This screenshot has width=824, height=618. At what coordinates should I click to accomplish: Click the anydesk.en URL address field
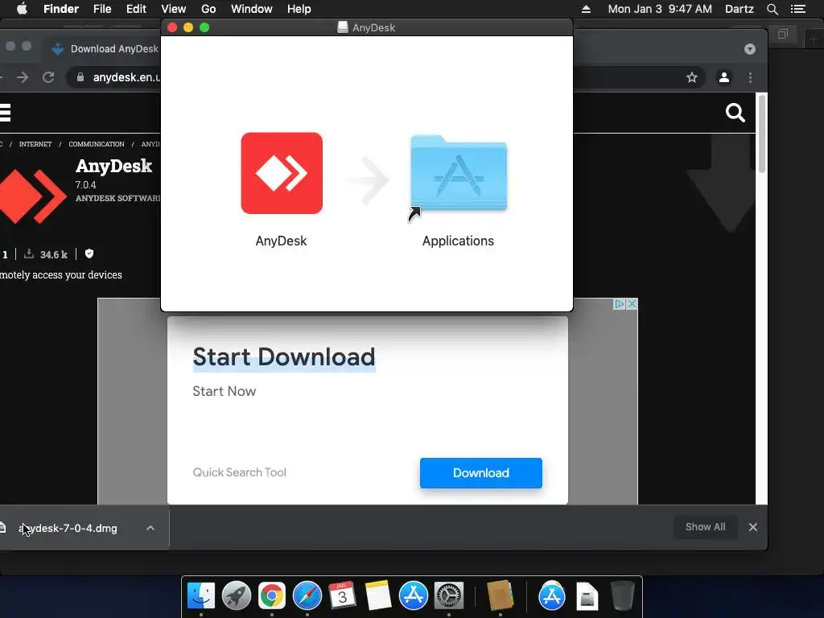coord(126,78)
